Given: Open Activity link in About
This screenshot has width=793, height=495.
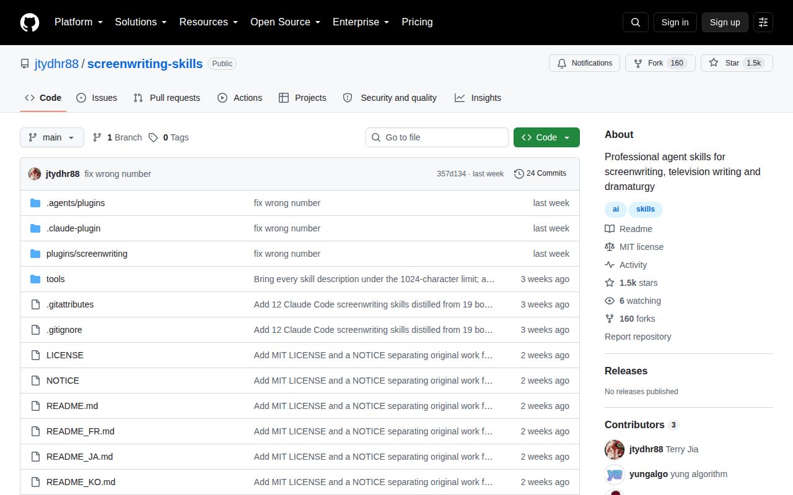Looking at the screenshot, I should 626,265.
